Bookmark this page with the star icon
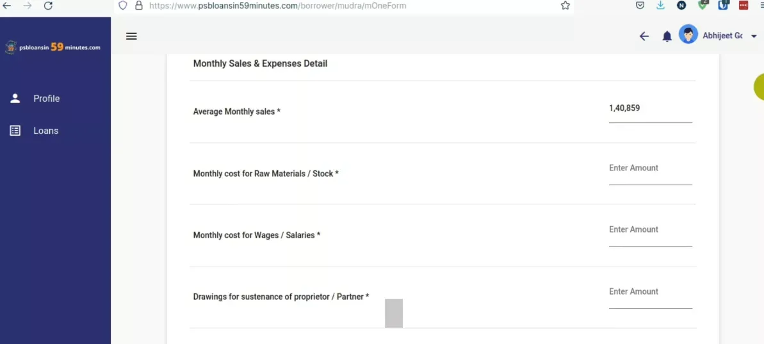764x344 pixels. tap(565, 6)
